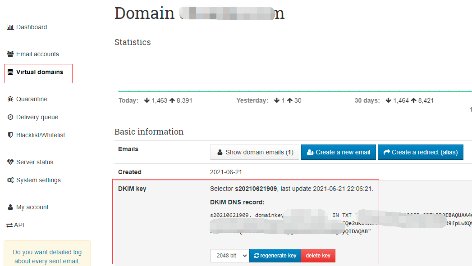This screenshot has width=472, height=266.
Task: Click the Delivery queue clock icon
Action: [10, 117]
